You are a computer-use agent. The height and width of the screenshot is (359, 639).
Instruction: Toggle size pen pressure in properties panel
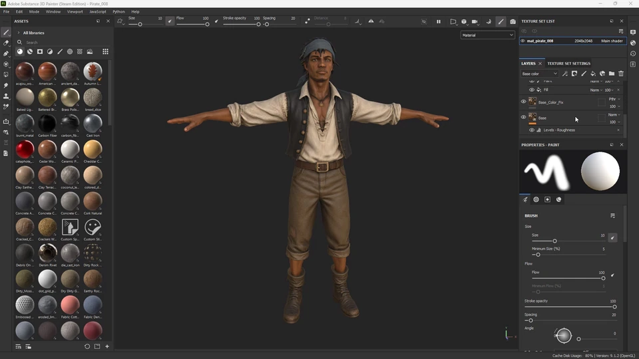click(612, 238)
